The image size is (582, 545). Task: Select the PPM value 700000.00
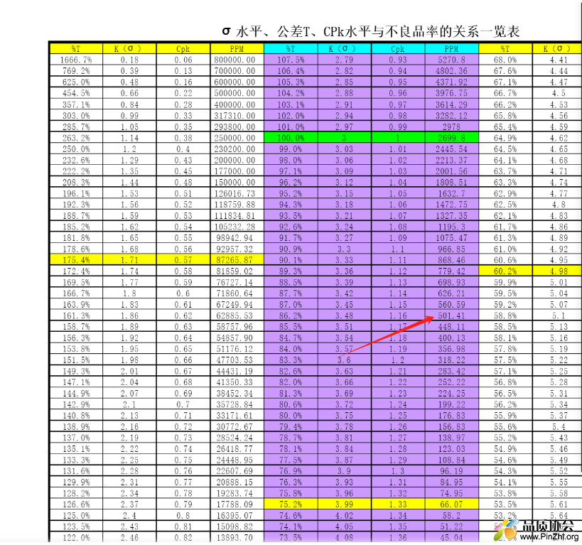[x=237, y=71]
